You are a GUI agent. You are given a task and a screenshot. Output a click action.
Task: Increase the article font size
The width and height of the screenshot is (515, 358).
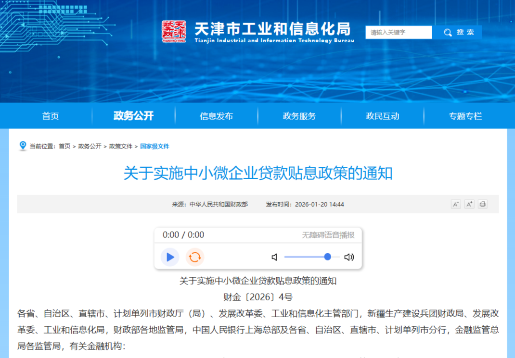[469, 204]
